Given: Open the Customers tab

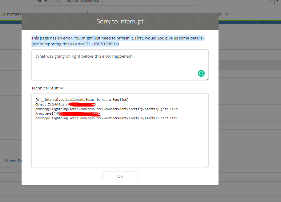Looking at the screenshot, I should [x=11, y=14].
